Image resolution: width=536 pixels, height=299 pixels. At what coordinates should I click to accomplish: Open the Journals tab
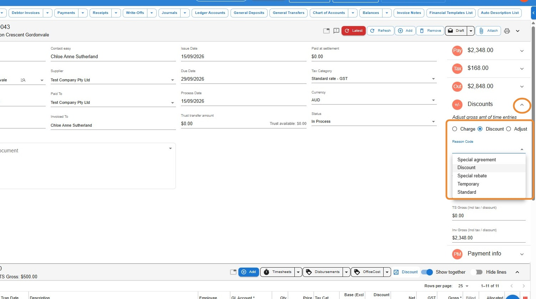[x=169, y=13]
